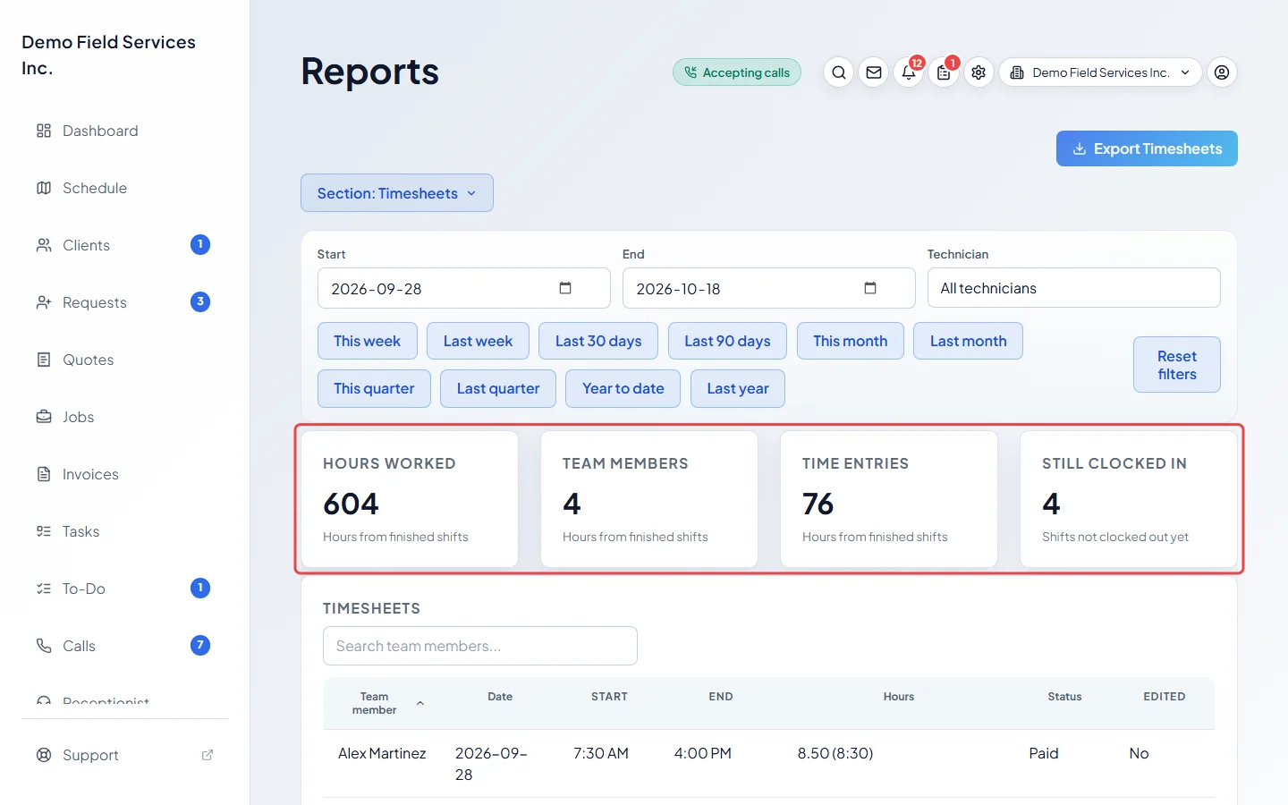The width and height of the screenshot is (1288, 805).
Task: Open the Start date calendar picker
Action: tap(565, 288)
